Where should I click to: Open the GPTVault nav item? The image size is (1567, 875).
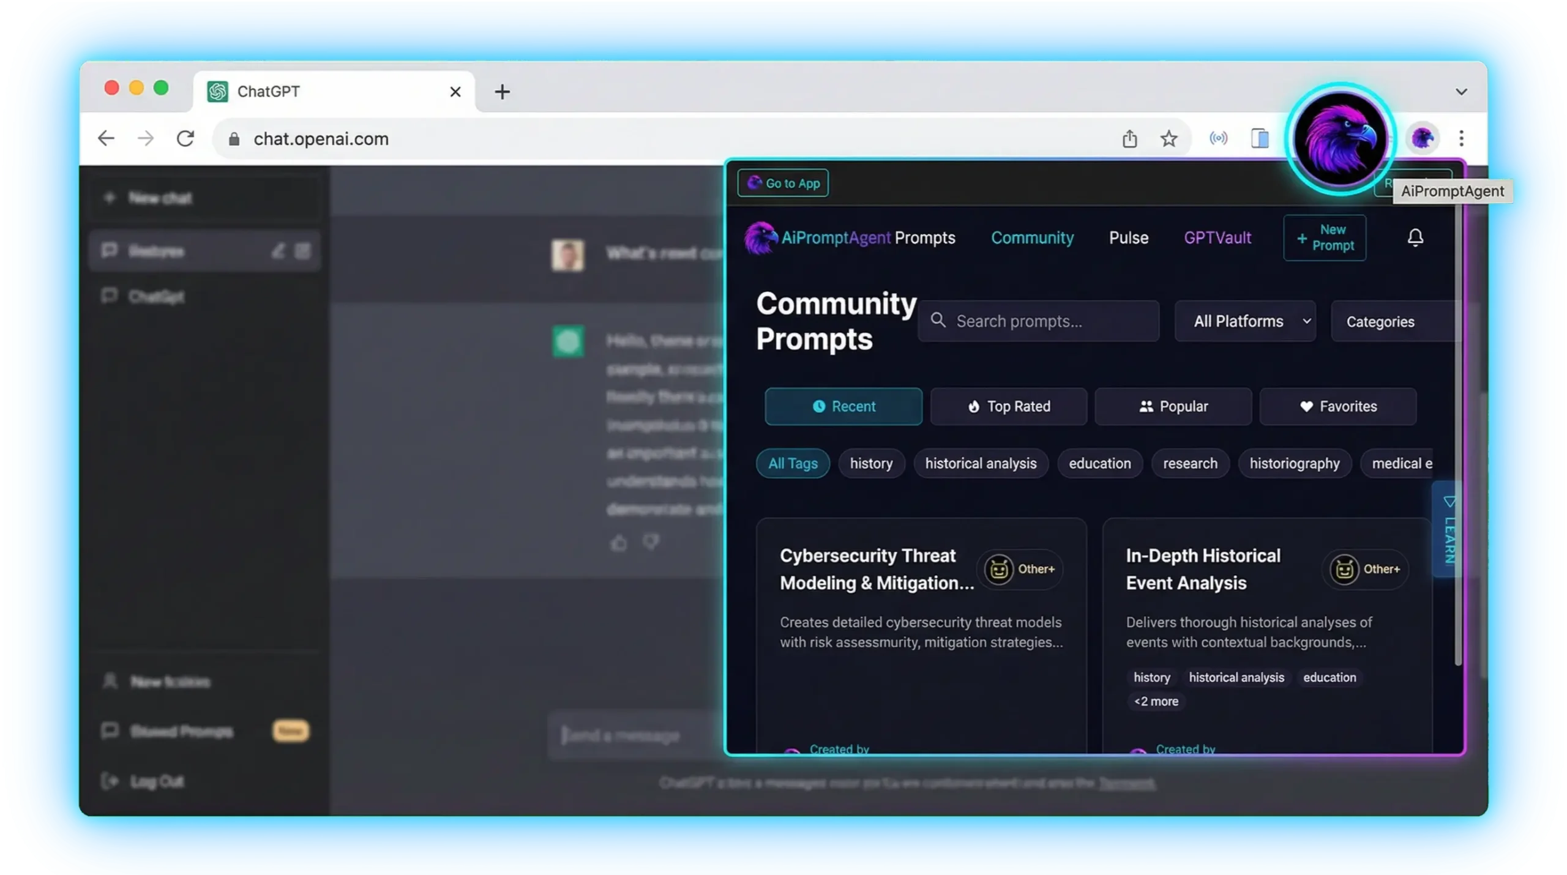[1217, 237]
